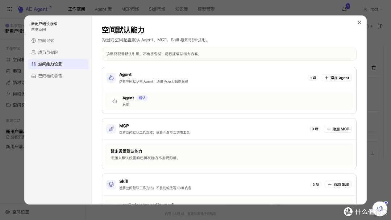Click the 0 项 count badge
Screen dimensions: 391x220
(x=315, y=129)
